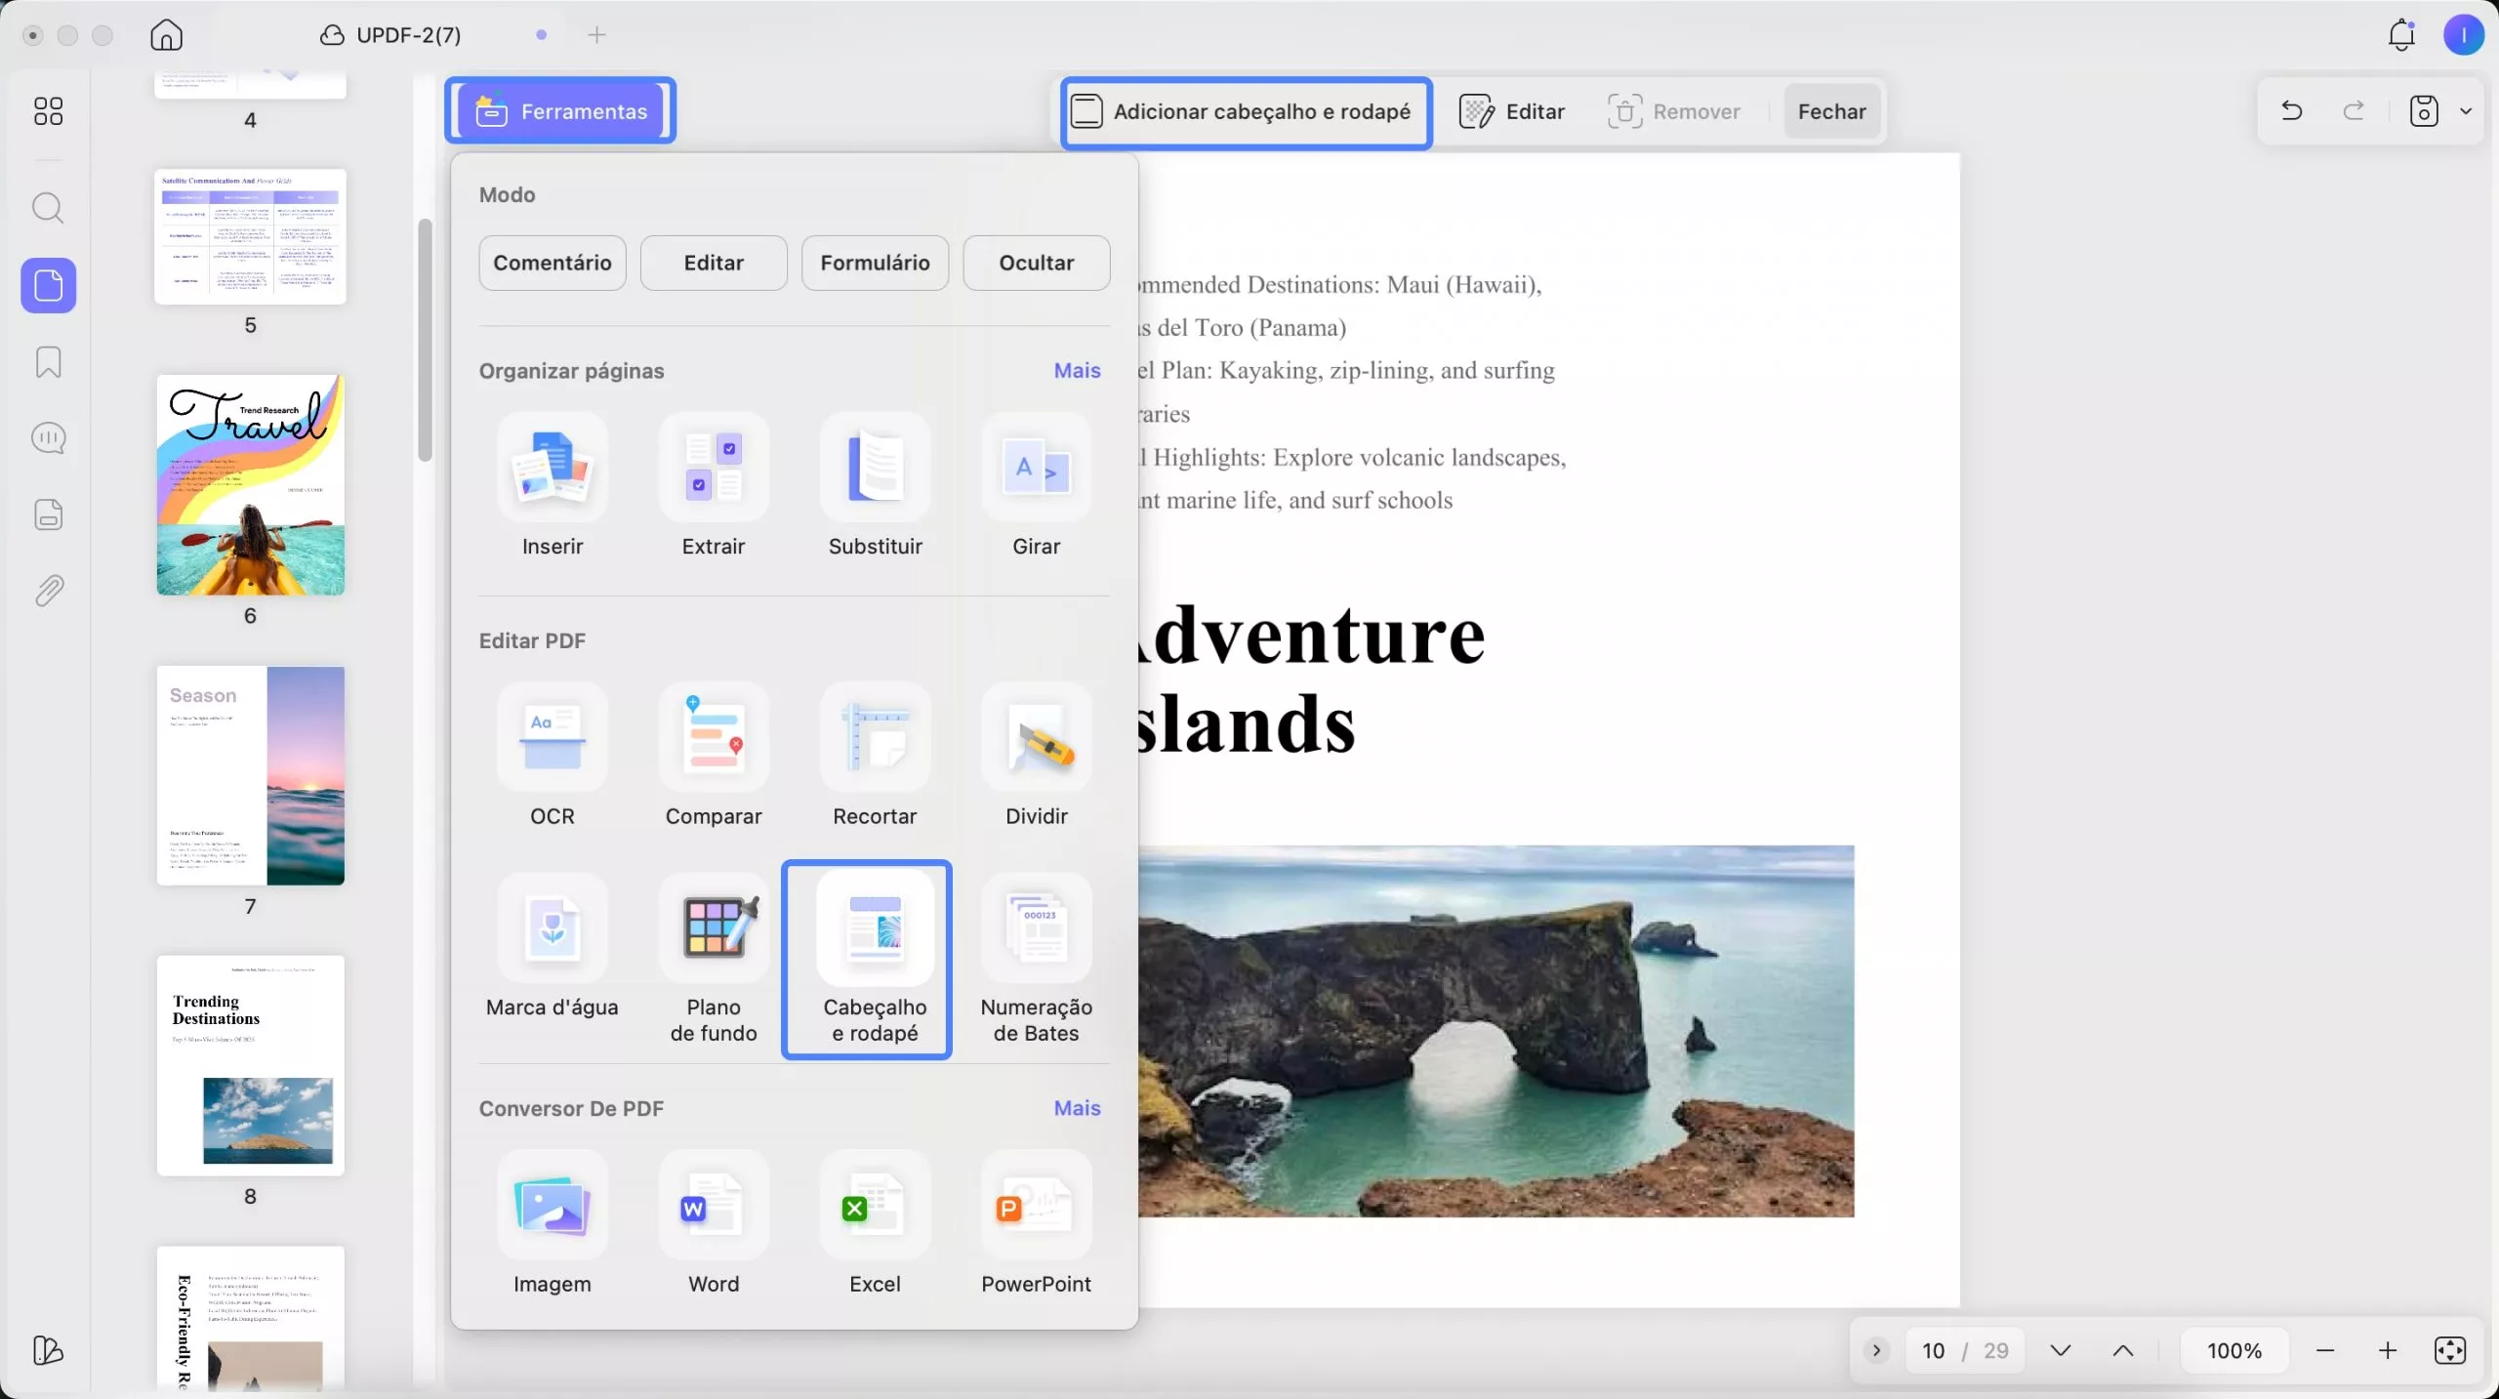Image resolution: width=2499 pixels, height=1399 pixels.
Task: Click the current page number field 10
Action: pyautogui.click(x=1933, y=1350)
